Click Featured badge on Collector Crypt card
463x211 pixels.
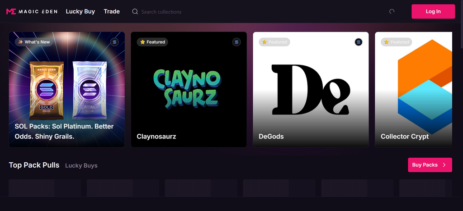[396, 42]
